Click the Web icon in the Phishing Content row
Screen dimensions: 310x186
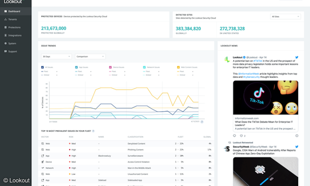[43, 150]
